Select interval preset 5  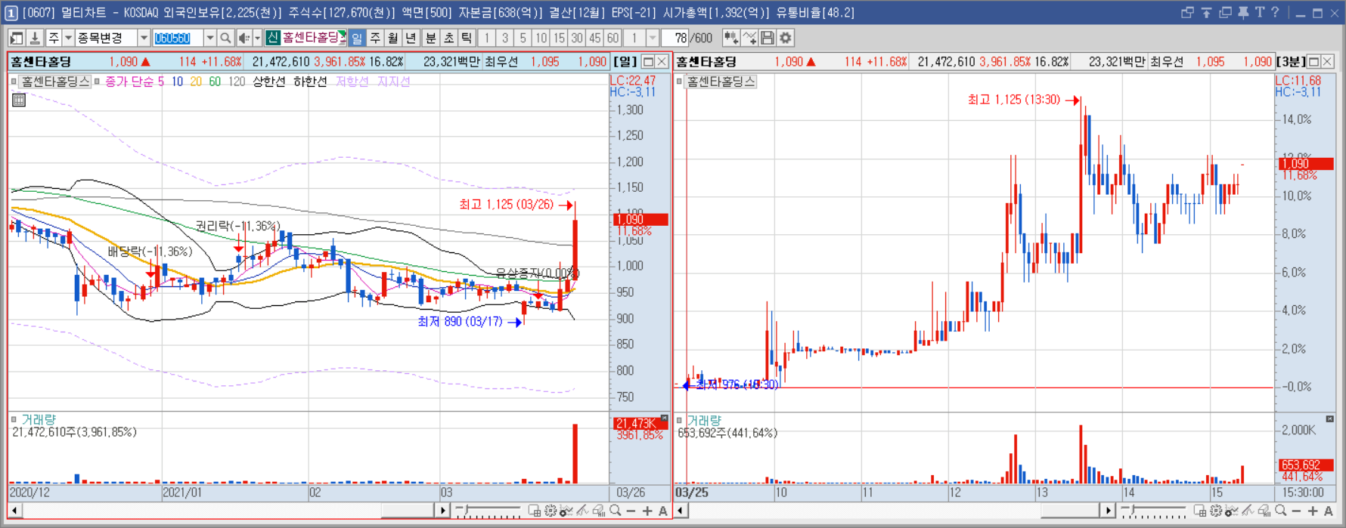tap(523, 38)
